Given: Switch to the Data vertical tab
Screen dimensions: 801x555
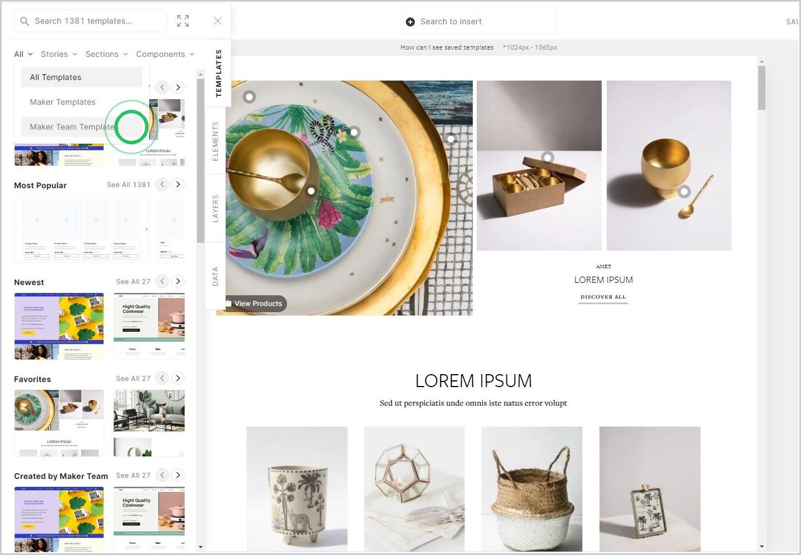Looking at the screenshot, I should pyautogui.click(x=215, y=277).
